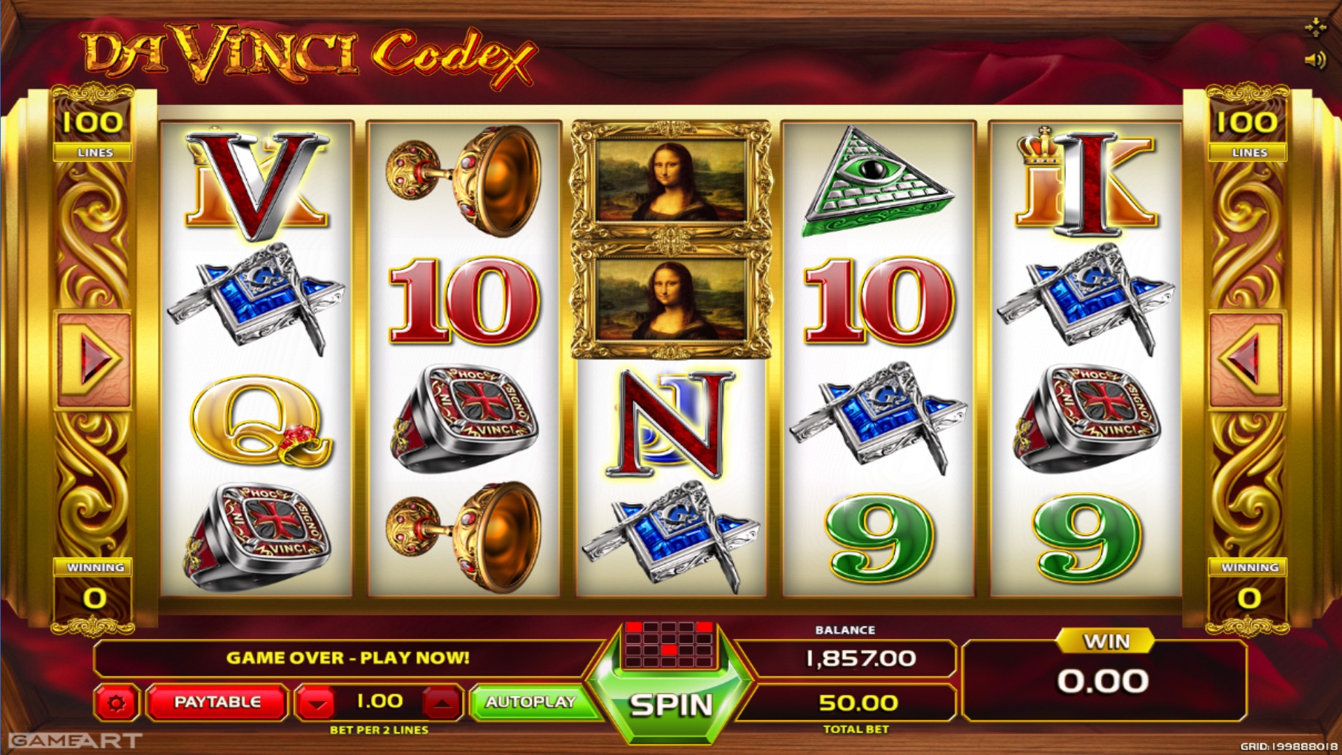The image size is (1342, 755).
Task: Click the left red arrow lines selector
Action: (93, 359)
